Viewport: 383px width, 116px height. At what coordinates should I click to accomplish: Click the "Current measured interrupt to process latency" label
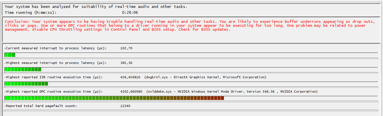point(56,48)
